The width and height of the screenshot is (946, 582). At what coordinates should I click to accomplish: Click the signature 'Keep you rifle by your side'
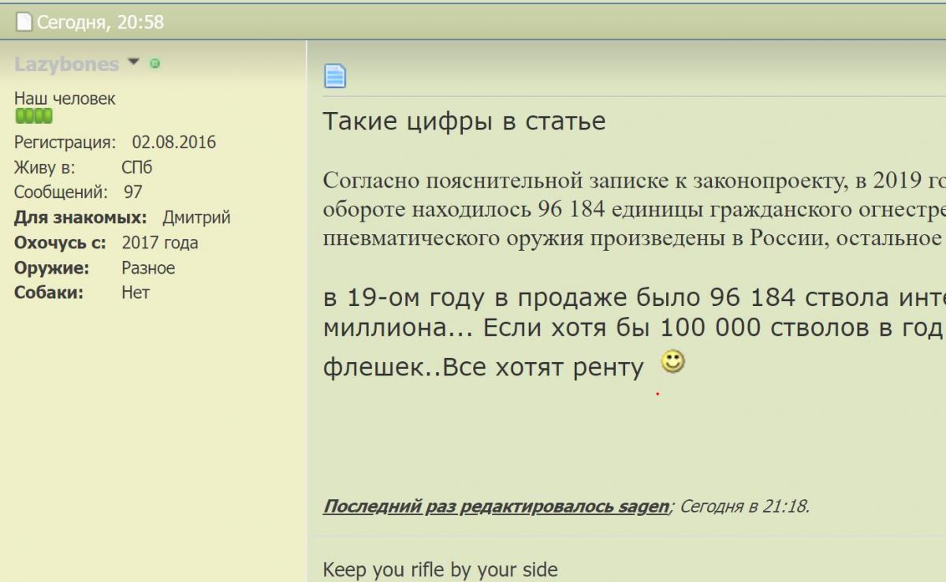(440, 569)
